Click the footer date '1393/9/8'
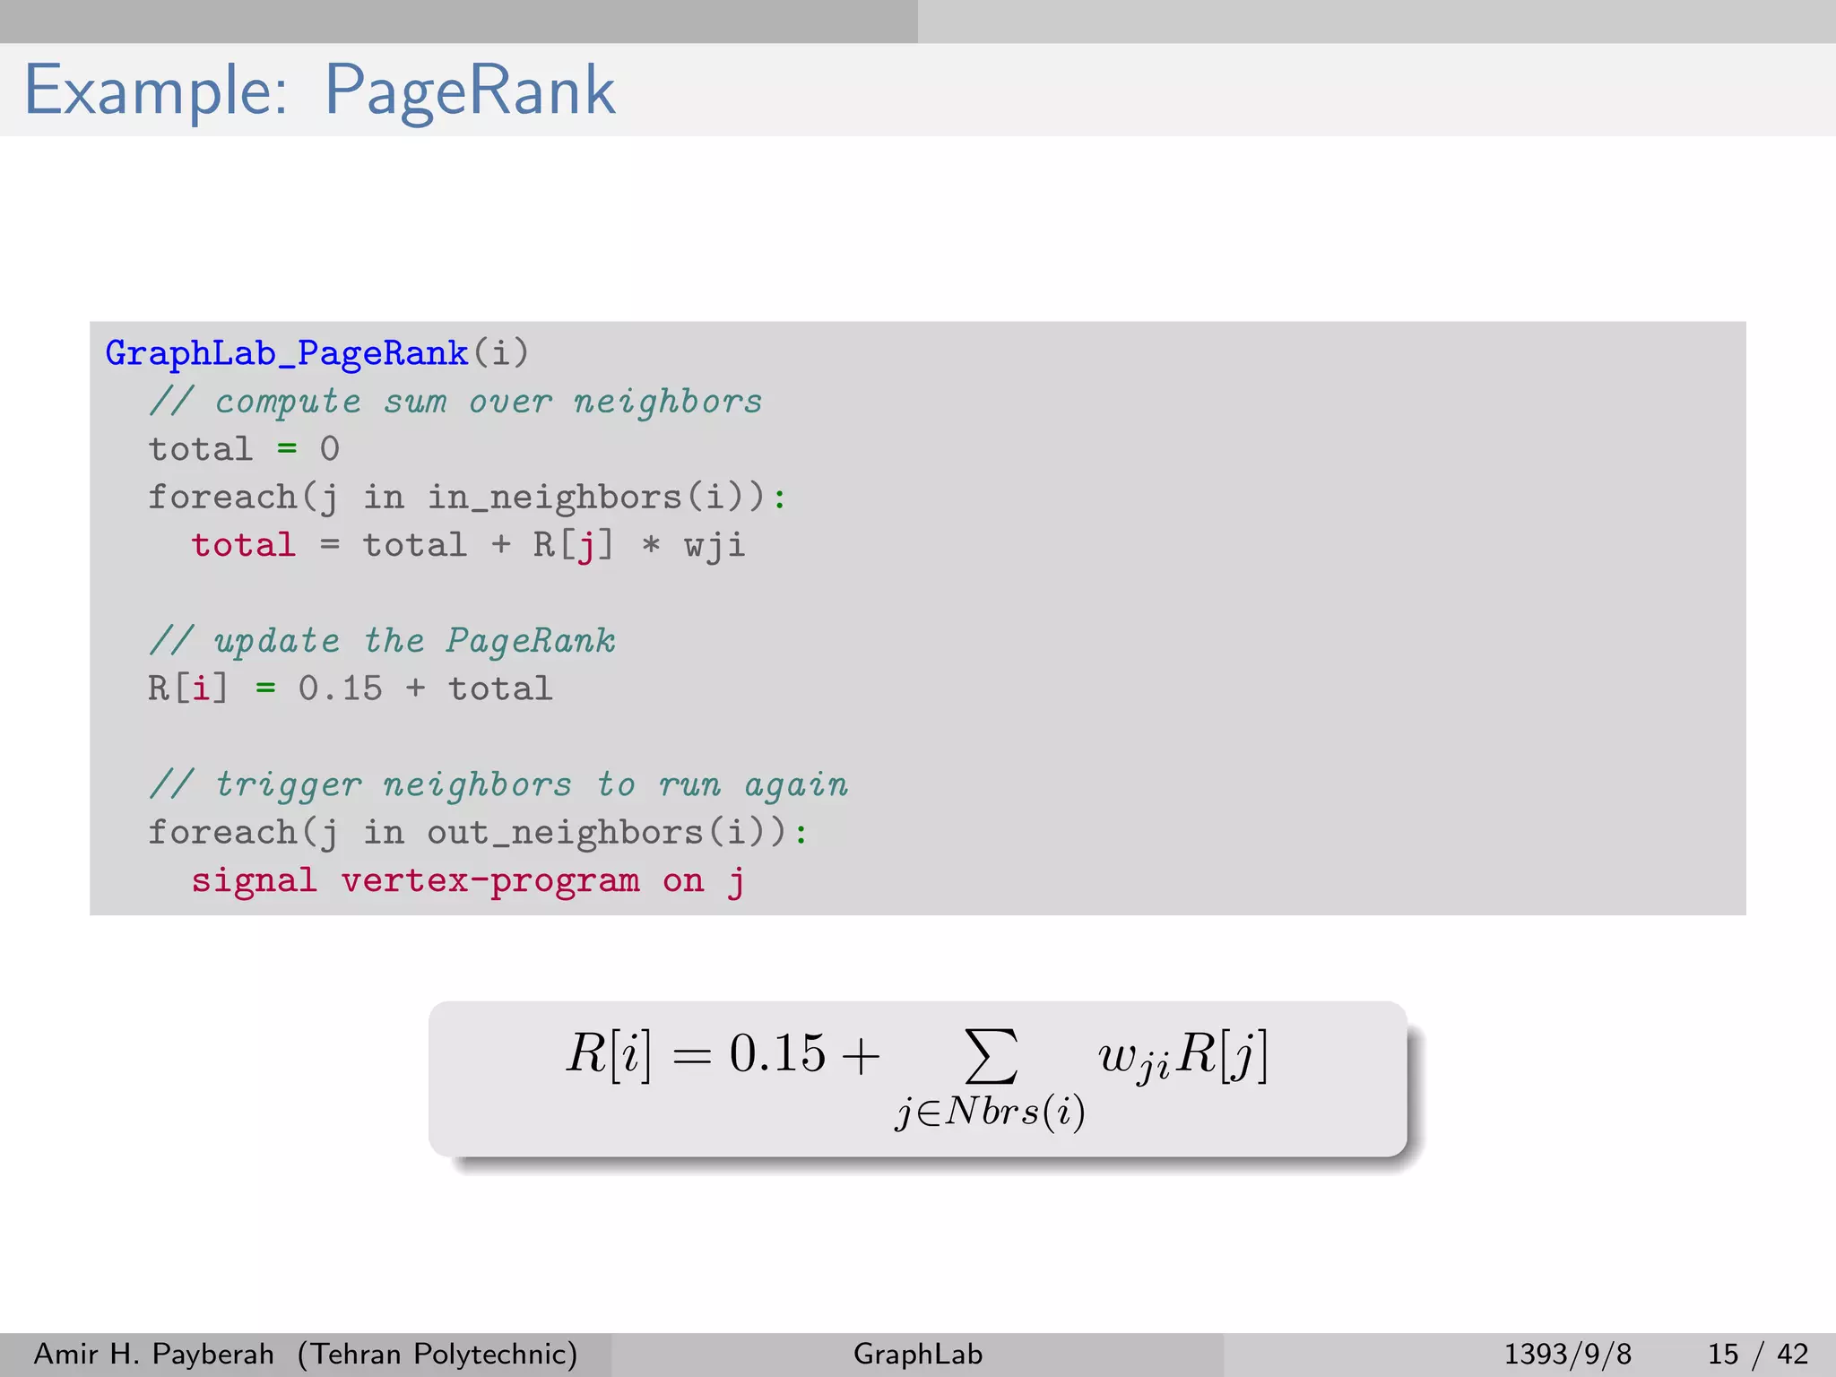Viewport: 1836px width, 1377px height. pyautogui.click(x=1568, y=1354)
